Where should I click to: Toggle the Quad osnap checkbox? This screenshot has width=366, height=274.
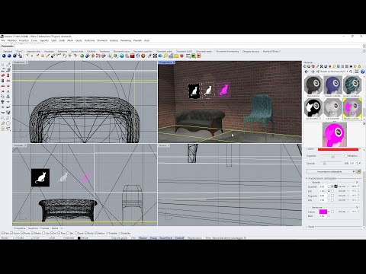[x=76, y=233]
